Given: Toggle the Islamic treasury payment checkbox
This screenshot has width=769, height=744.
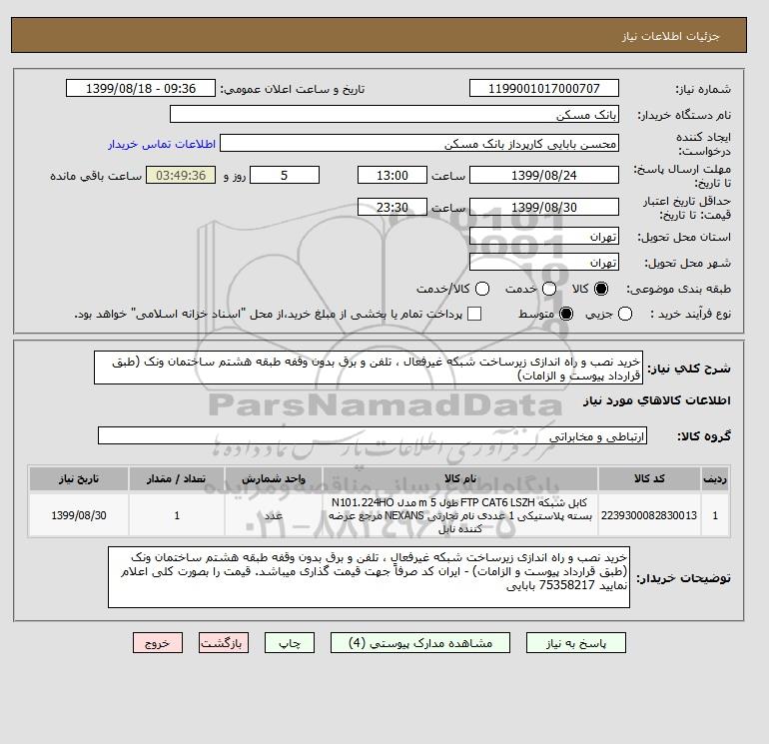Looking at the screenshot, I should pos(474,314).
